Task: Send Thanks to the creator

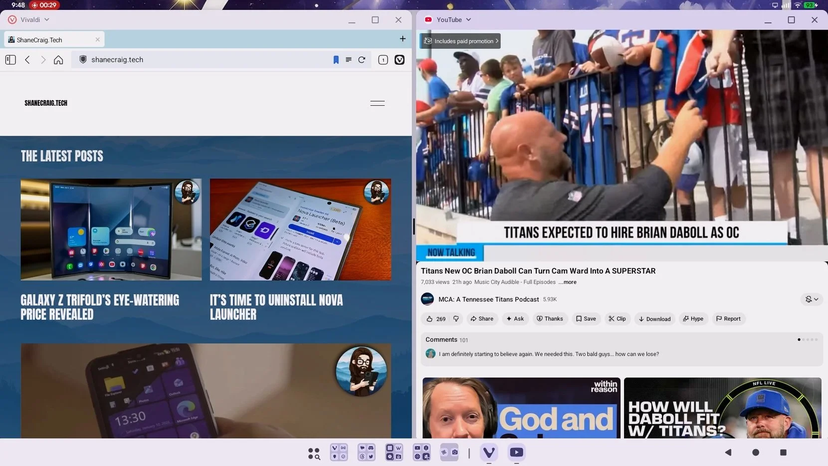Action: point(550,319)
